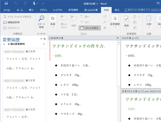Select the first 書式変更 revision entry

(x=24, y=61)
